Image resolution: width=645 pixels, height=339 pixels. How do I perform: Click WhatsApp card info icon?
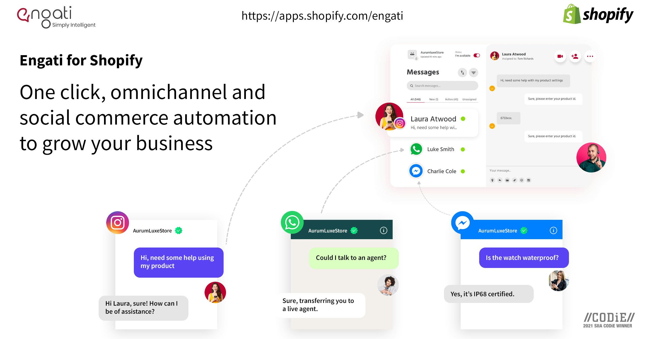point(384,231)
